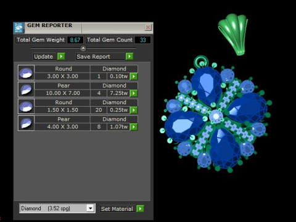
Task: Close the Gem Reporter panel
Action: pyautogui.click(x=148, y=27)
